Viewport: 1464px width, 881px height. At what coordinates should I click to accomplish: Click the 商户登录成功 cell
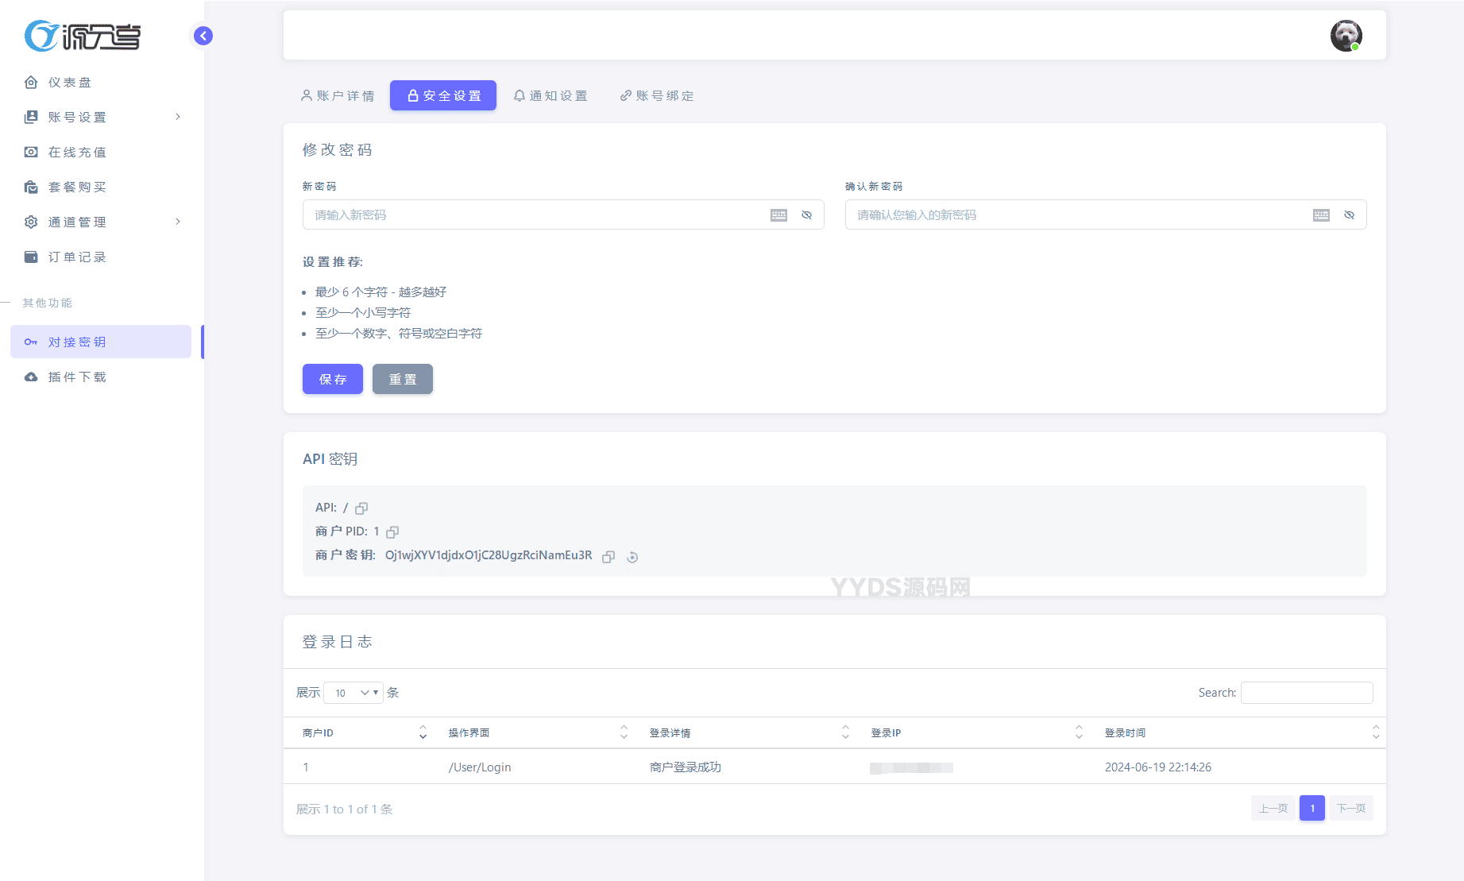686,767
